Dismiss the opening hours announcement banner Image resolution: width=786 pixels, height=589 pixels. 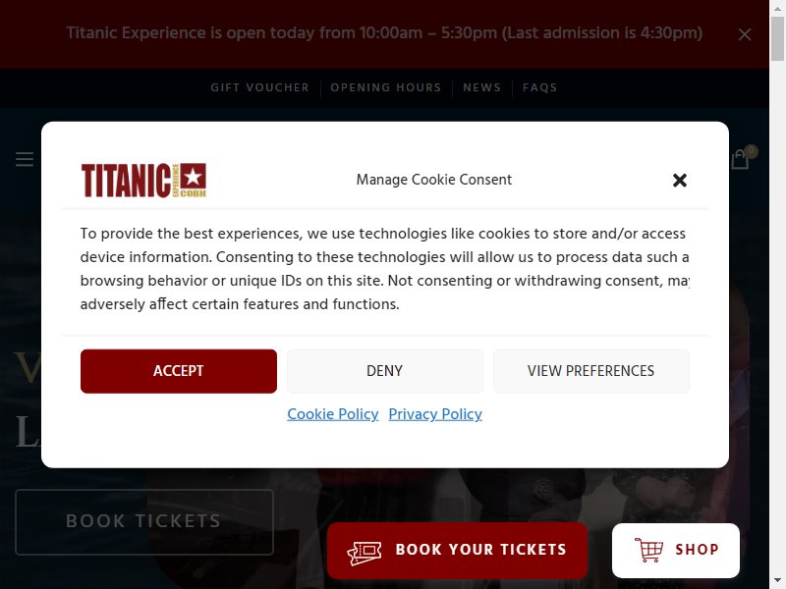tap(745, 34)
